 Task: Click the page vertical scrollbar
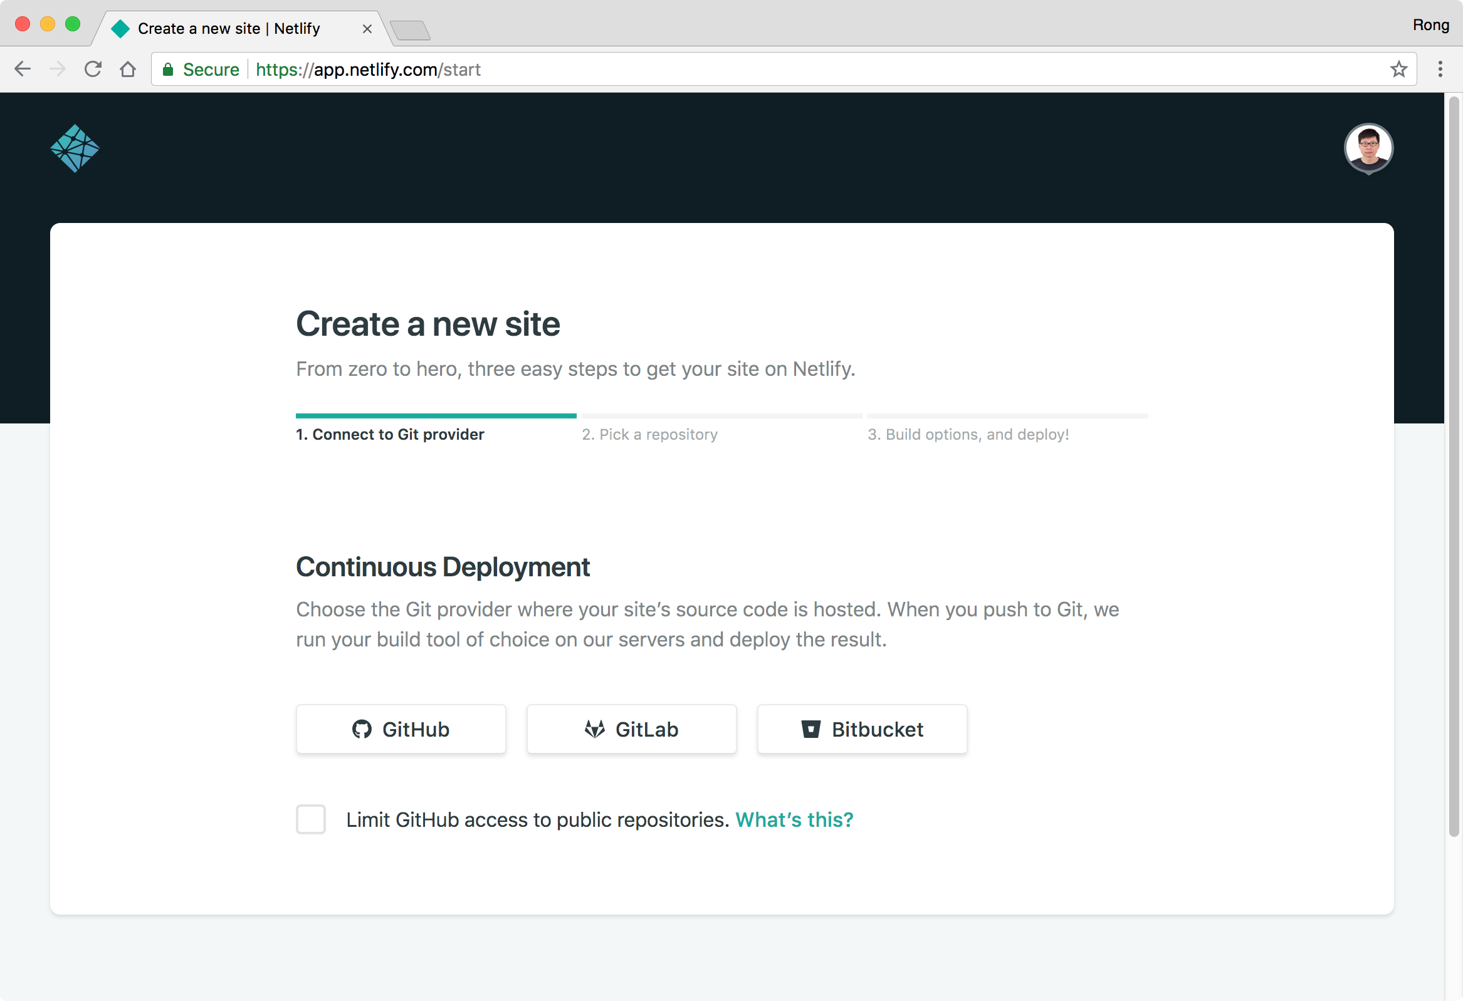1454,465
